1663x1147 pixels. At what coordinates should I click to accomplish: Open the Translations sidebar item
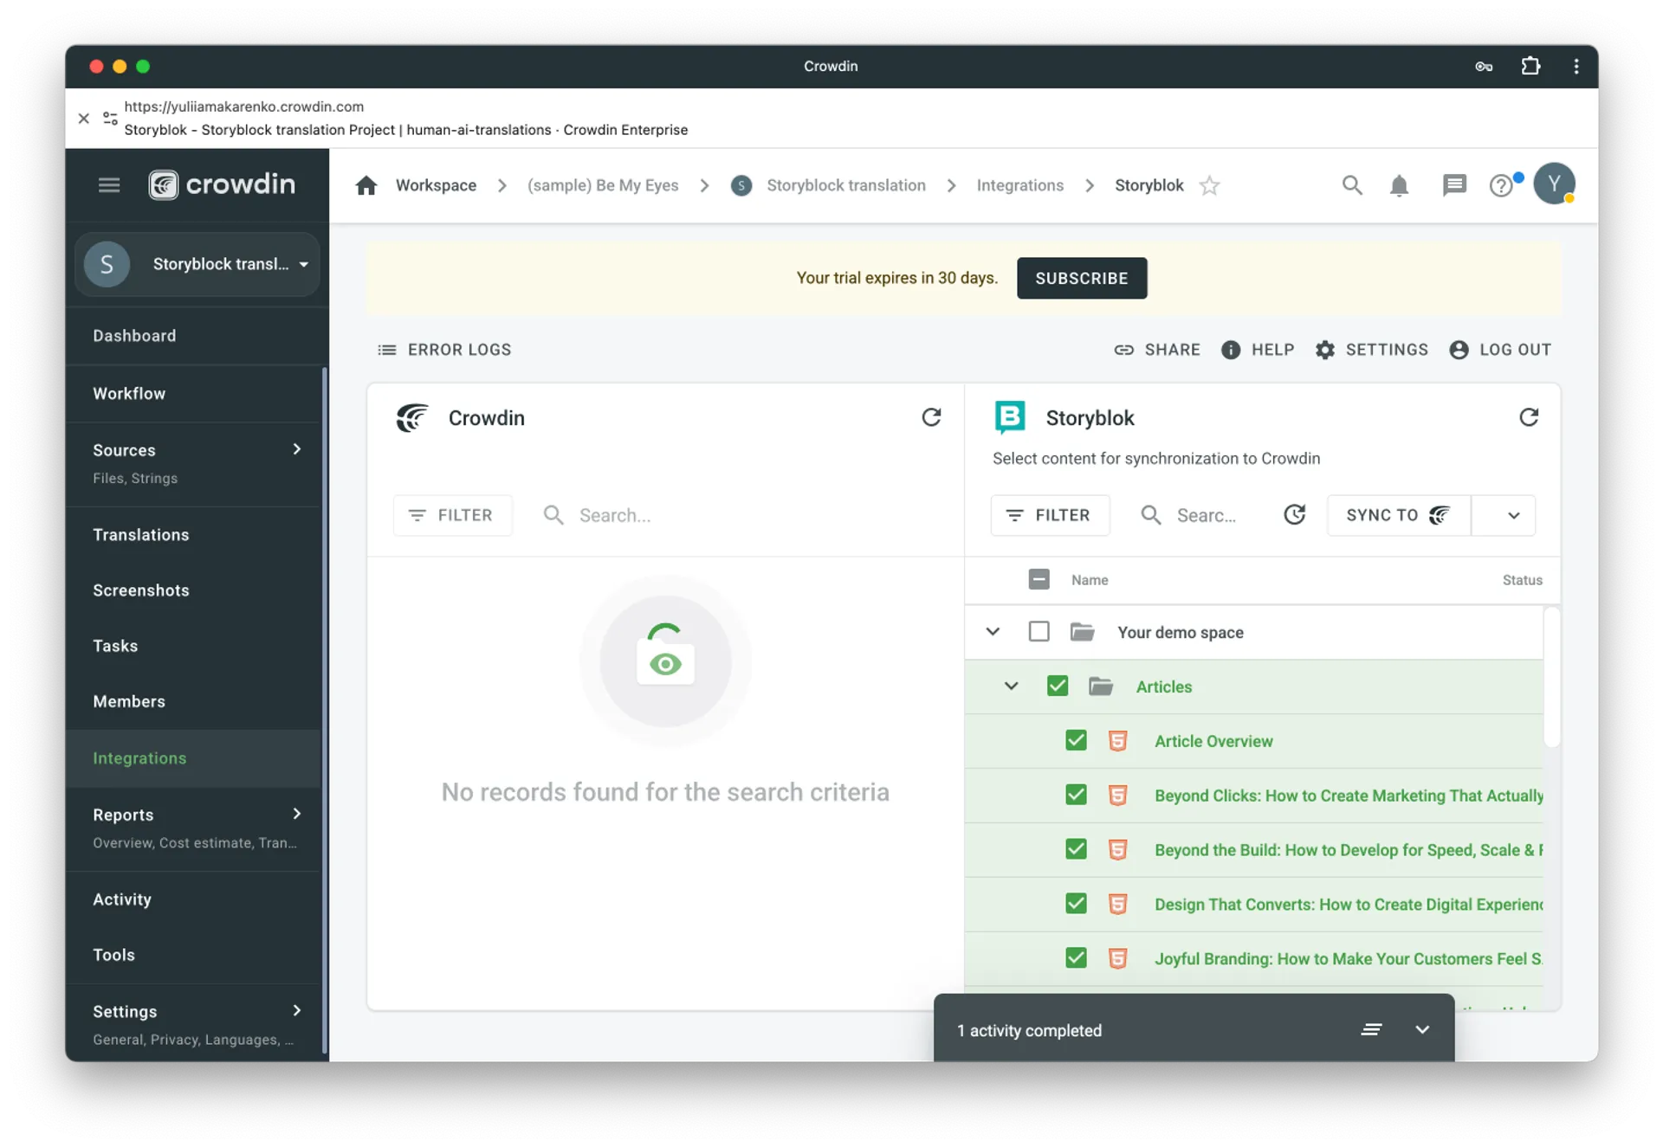click(x=193, y=535)
